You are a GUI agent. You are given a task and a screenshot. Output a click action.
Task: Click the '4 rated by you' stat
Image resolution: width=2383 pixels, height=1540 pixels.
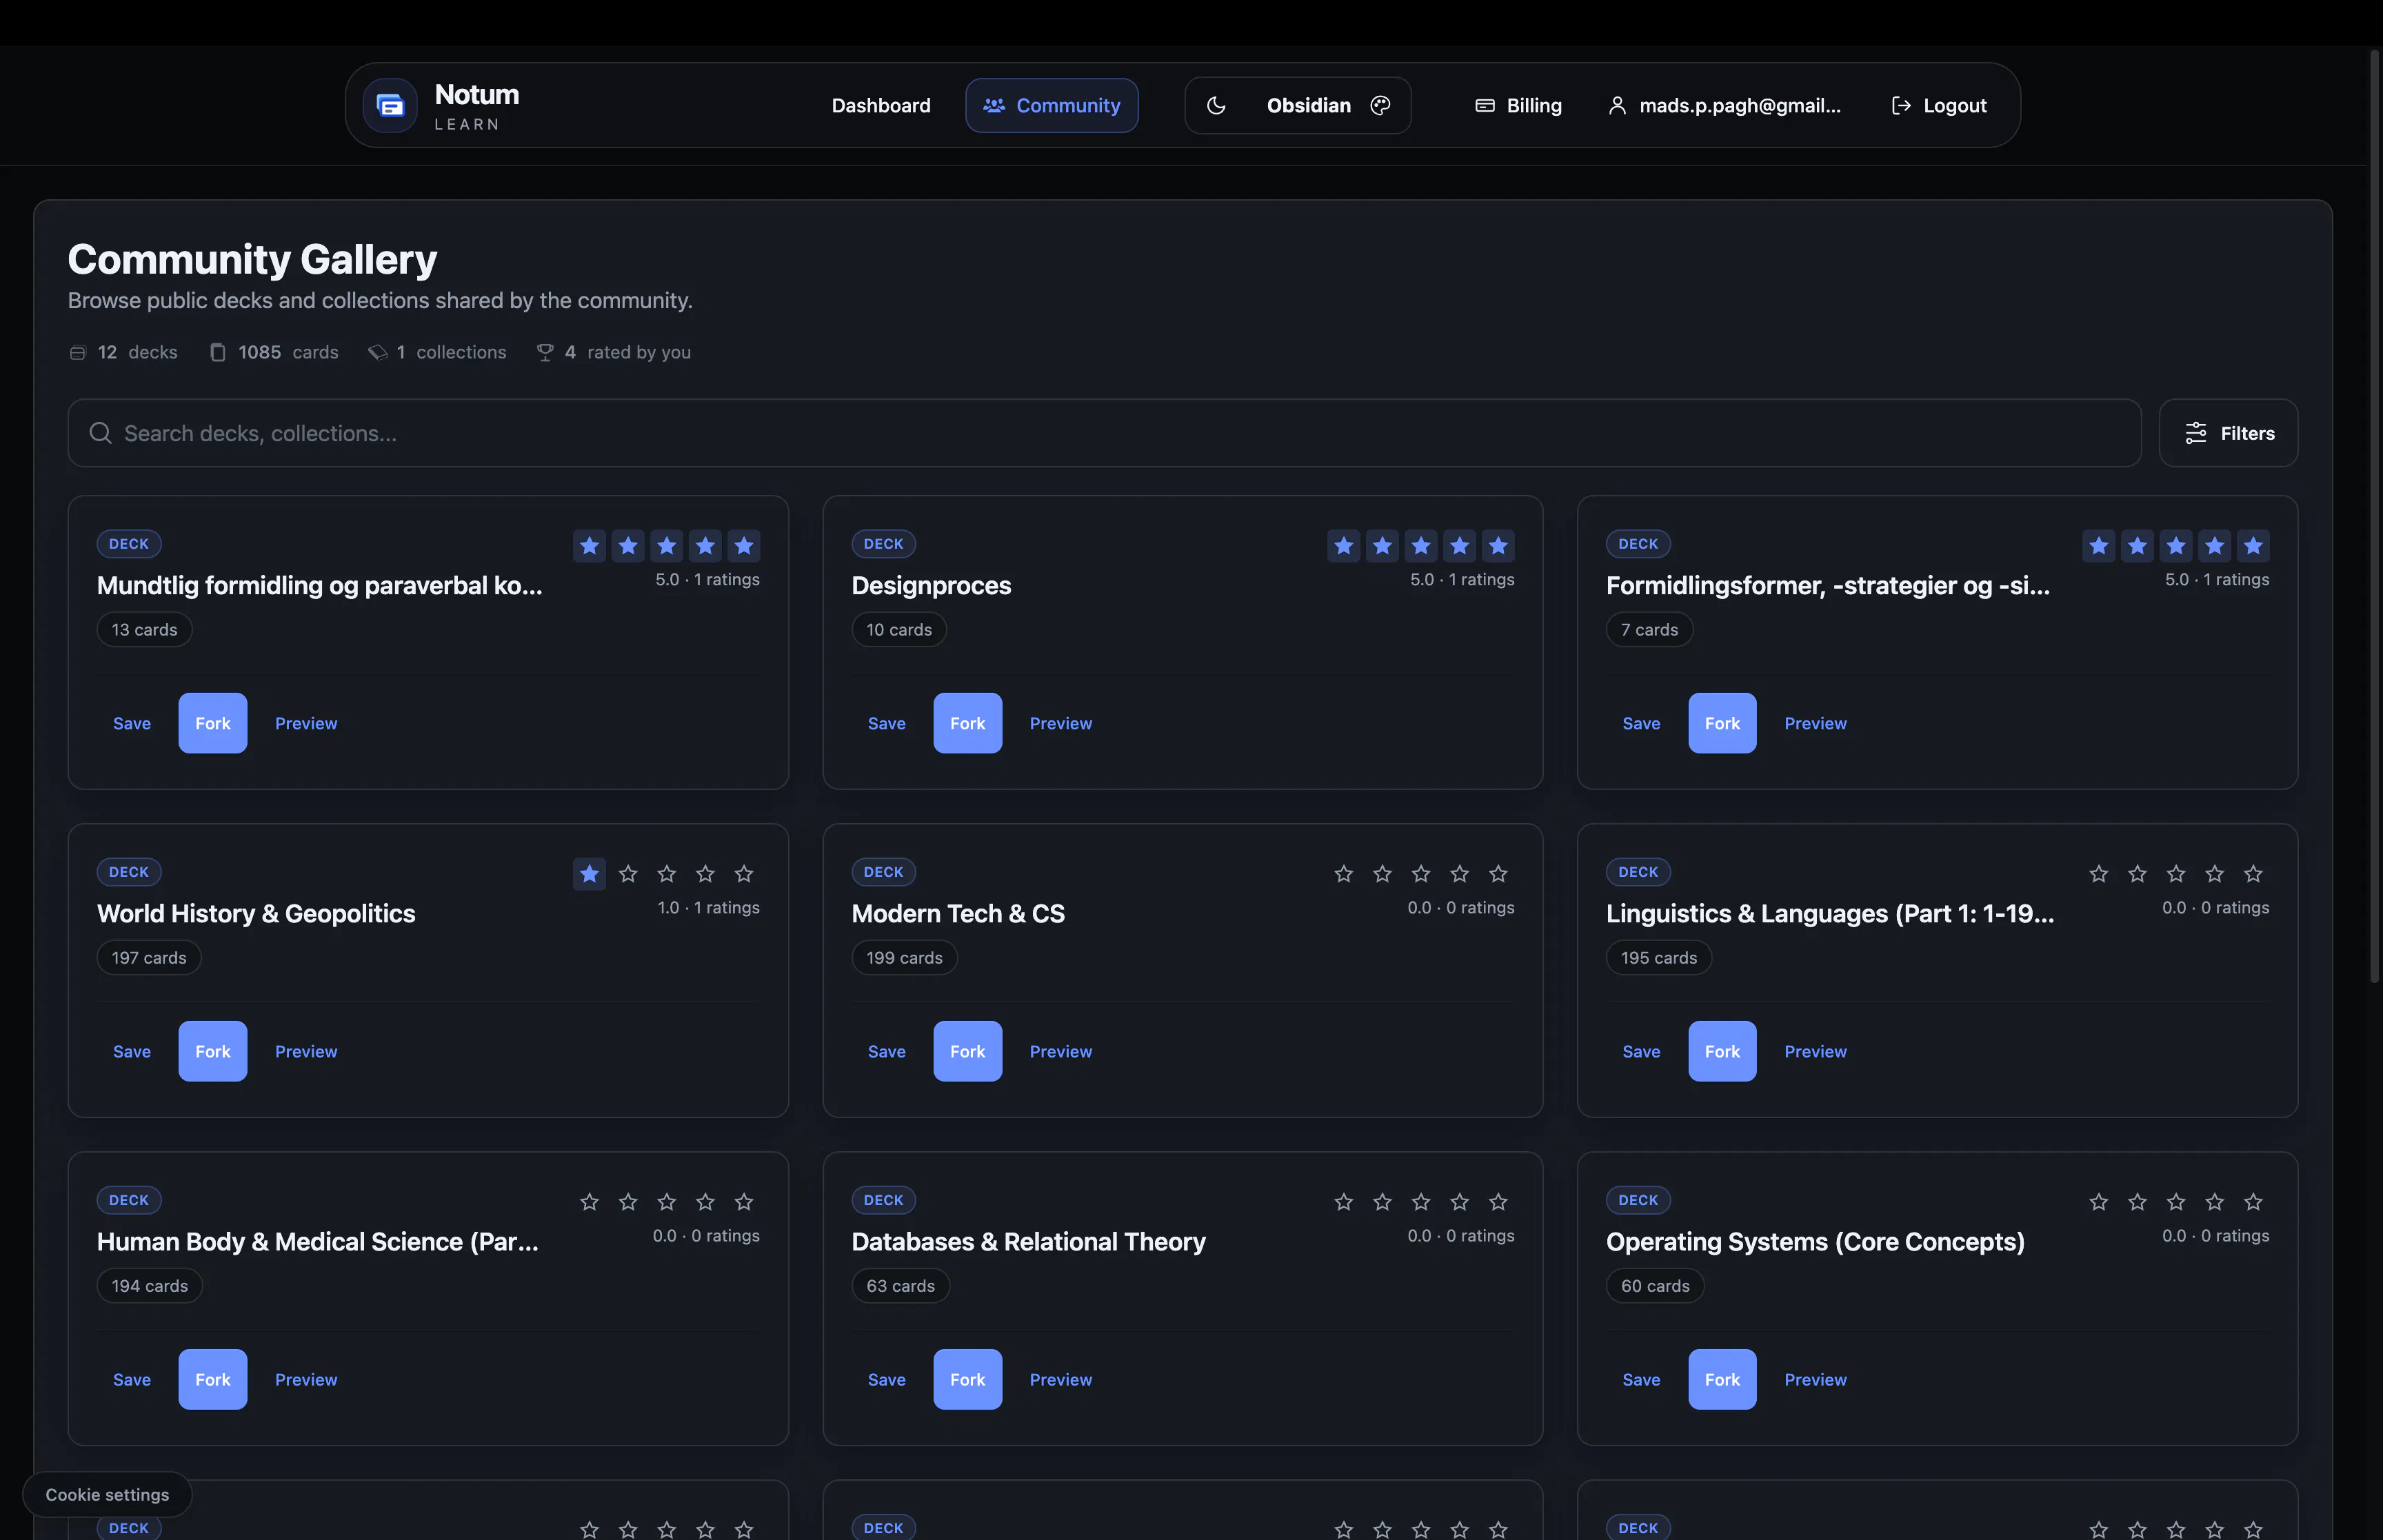click(x=613, y=352)
